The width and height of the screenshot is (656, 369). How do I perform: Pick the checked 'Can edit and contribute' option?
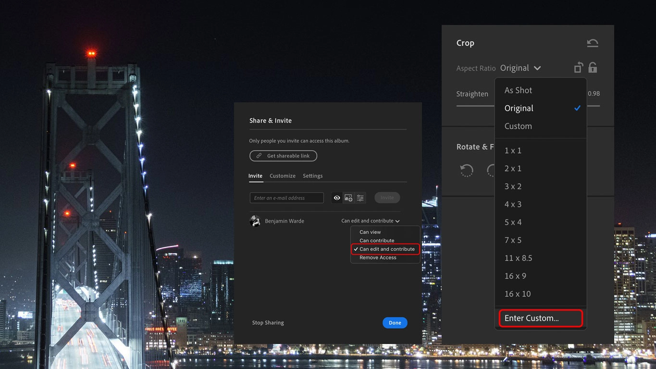click(x=385, y=249)
